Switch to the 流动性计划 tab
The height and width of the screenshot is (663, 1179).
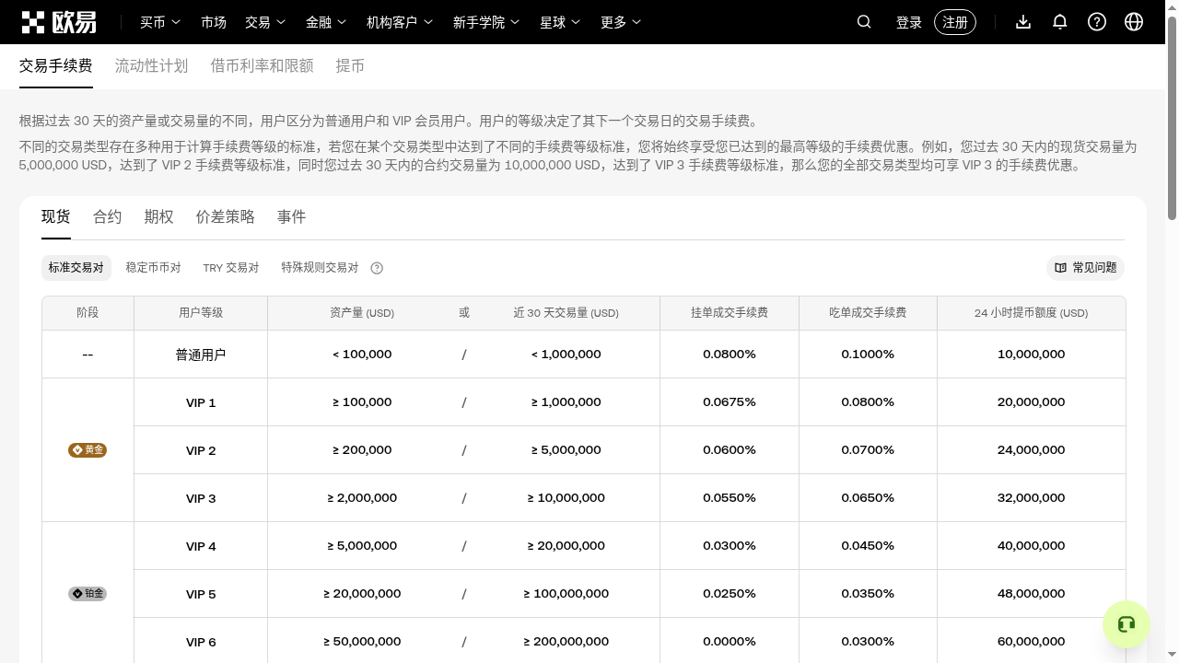coord(151,66)
